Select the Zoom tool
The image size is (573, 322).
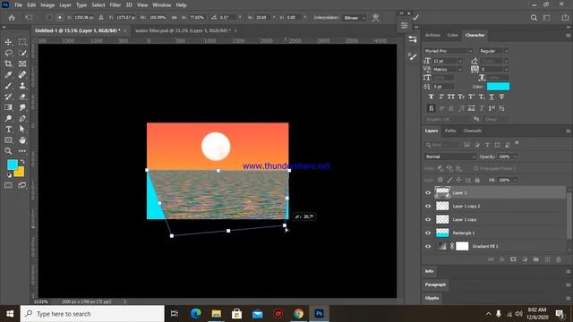(8, 151)
